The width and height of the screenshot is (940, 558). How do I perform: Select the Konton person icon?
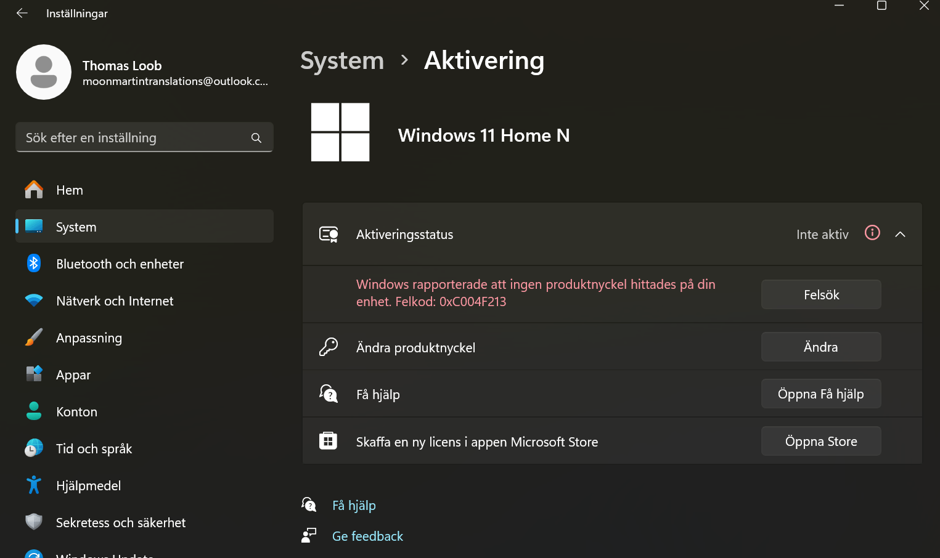pos(34,411)
